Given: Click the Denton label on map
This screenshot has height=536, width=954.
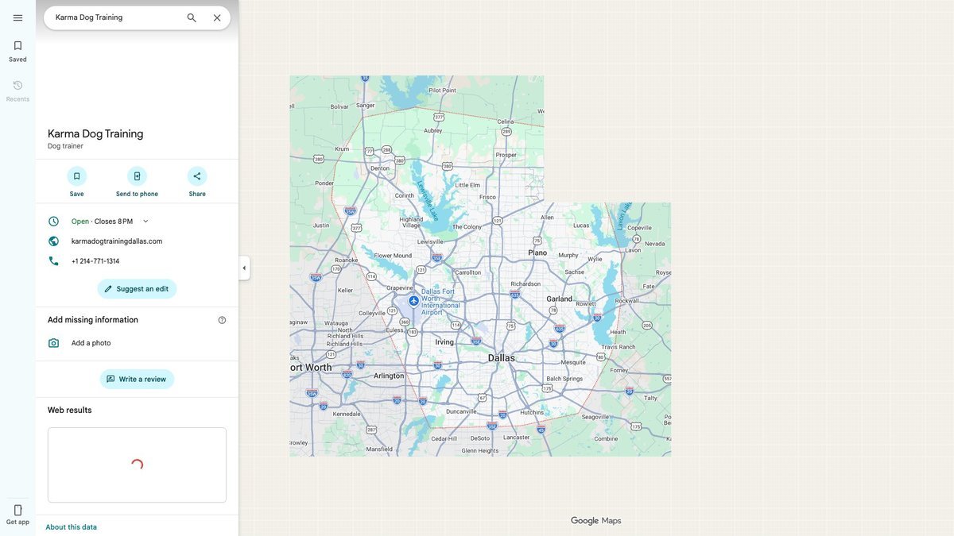Looking at the screenshot, I should [x=380, y=168].
